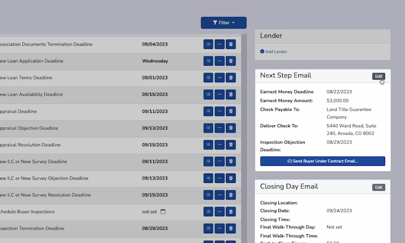Click the Add Lender link
Screen dimensions: 405x243
coord(273,52)
